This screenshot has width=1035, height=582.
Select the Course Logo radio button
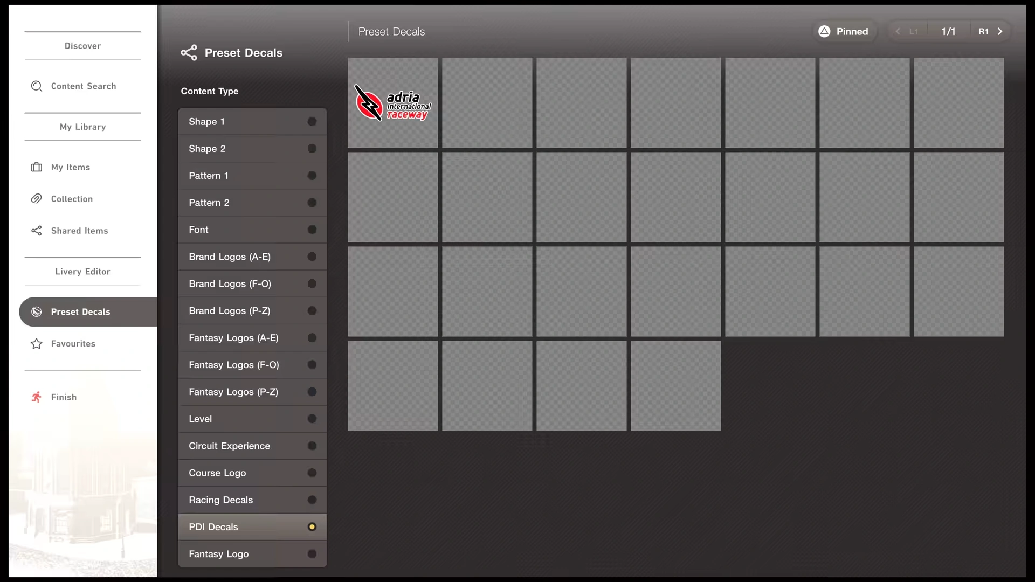pos(312,473)
